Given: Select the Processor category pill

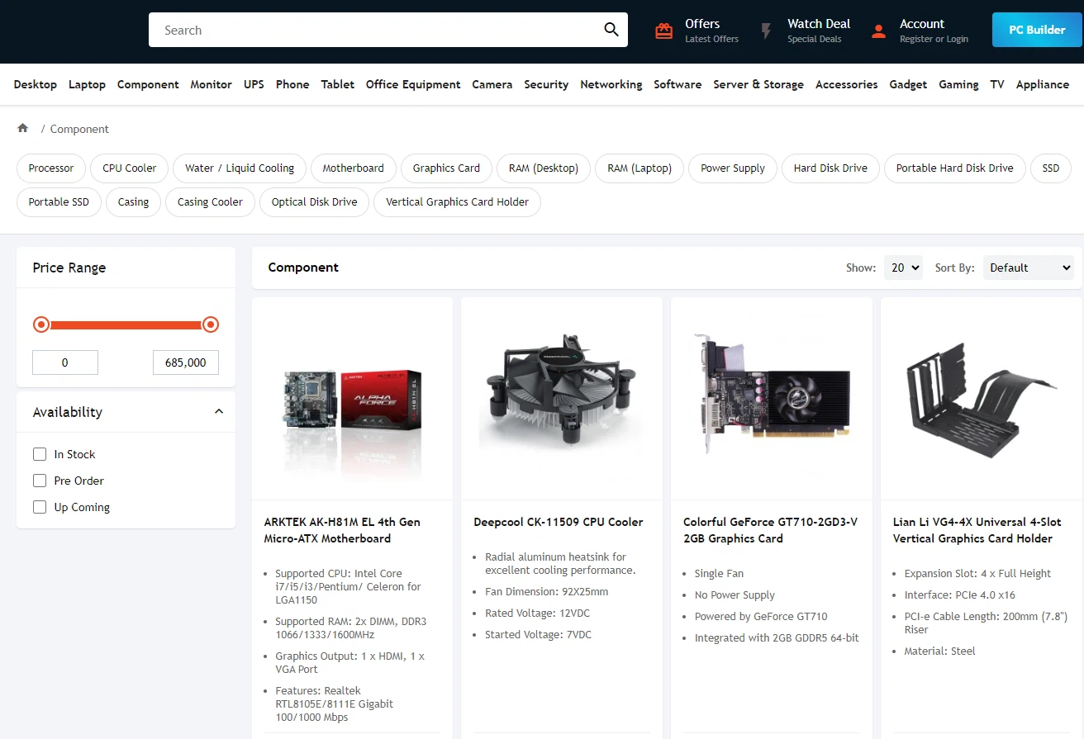Looking at the screenshot, I should (x=51, y=168).
